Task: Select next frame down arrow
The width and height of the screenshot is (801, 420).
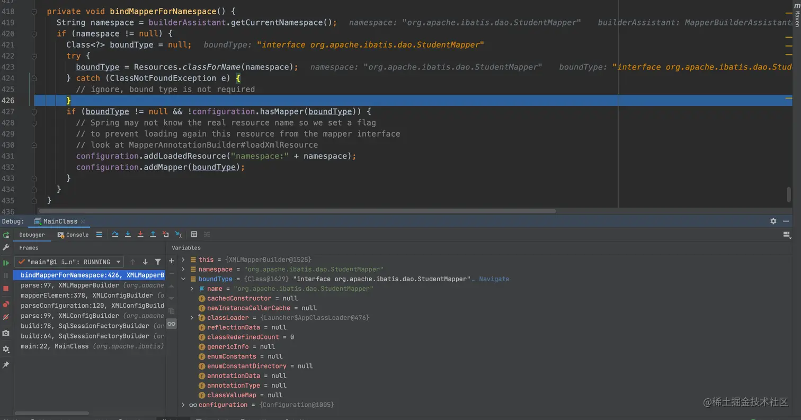Action: pyautogui.click(x=145, y=262)
